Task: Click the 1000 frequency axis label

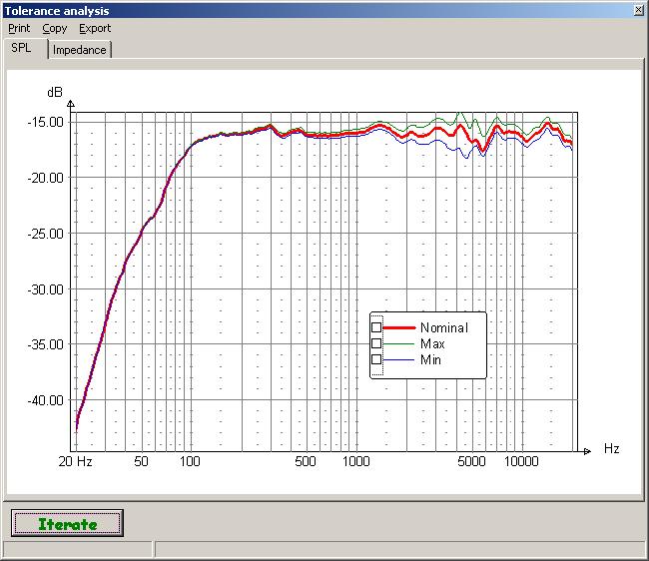Action: pyautogui.click(x=356, y=461)
